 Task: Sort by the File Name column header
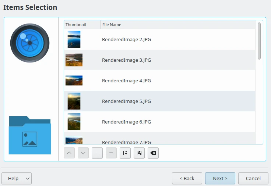pyautogui.click(x=177, y=25)
